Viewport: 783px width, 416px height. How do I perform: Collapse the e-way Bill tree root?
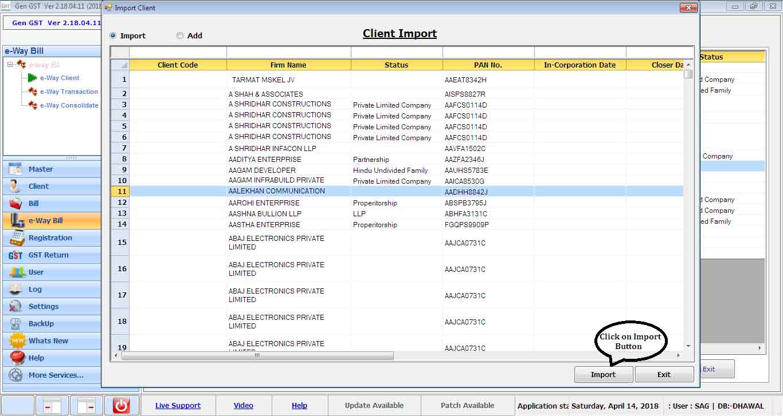pyautogui.click(x=10, y=65)
